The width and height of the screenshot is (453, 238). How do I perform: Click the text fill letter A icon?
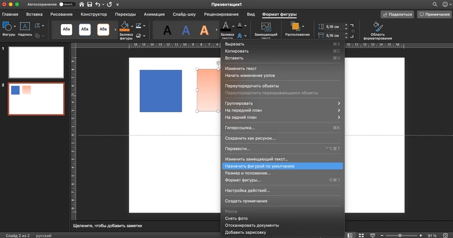pos(226,26)
